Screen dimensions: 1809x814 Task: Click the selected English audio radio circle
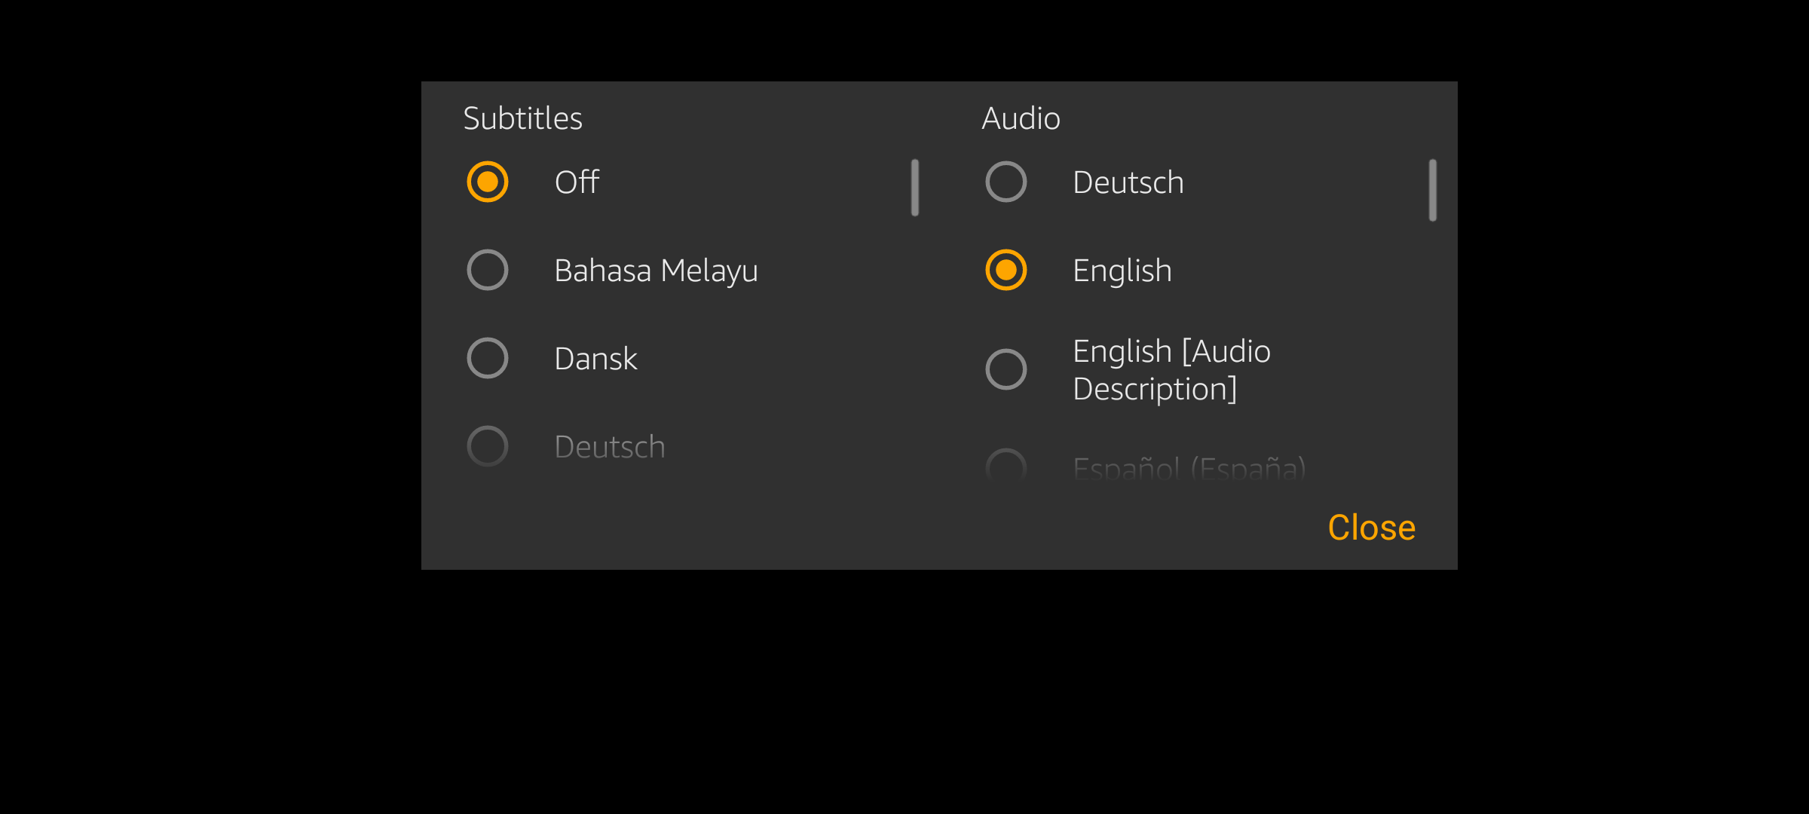click(1006, 270)
